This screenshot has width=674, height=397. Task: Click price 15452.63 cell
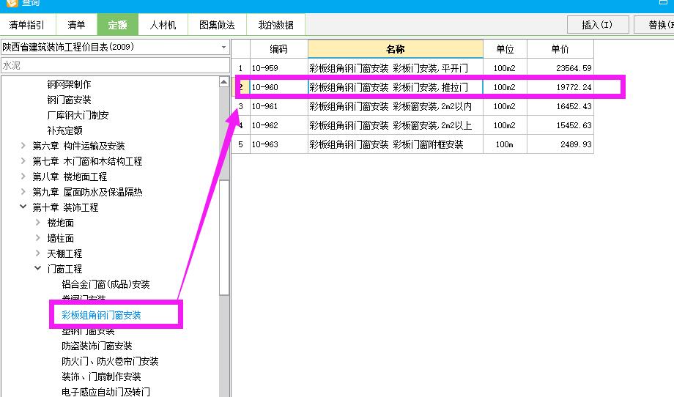(560, 125)
